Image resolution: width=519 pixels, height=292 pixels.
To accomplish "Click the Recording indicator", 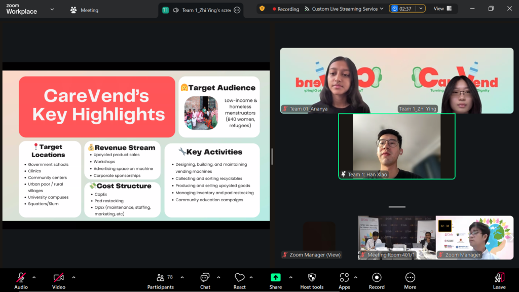I will point(286,9).
